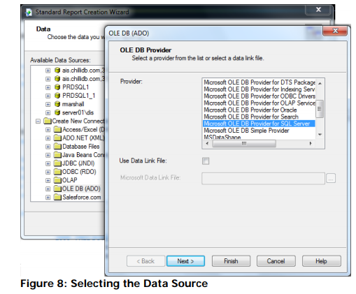The width and height of the screenshot is (356, 294).
Task: Open Help for OLE DB dialog
Action: [322, 261]
